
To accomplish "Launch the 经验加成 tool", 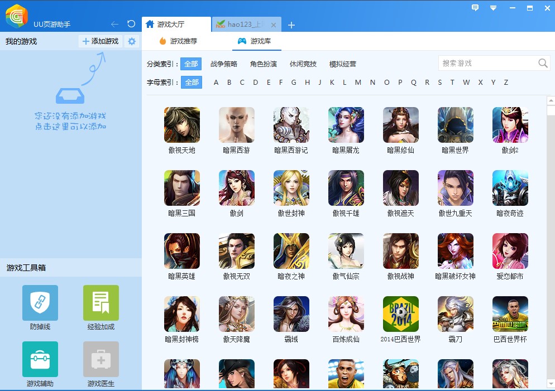I will (x=101, y=304).
